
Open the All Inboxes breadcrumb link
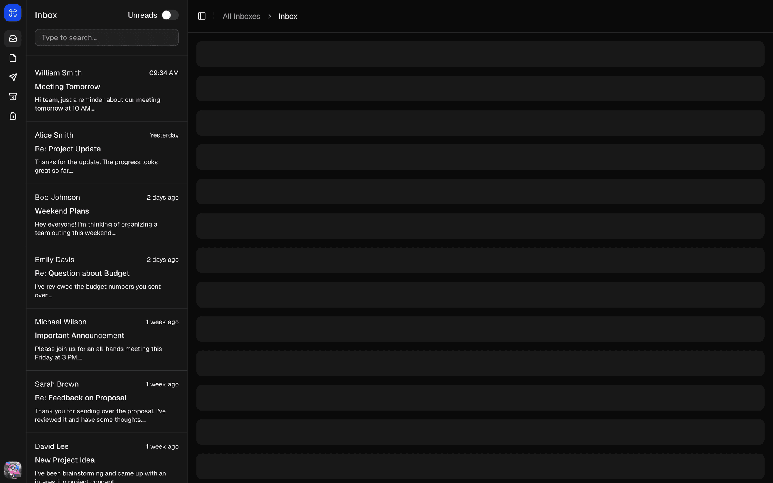[241, 16]
